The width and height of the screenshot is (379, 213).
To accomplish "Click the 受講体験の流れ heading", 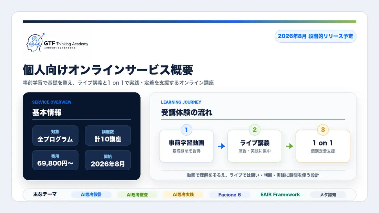I will 187,113.
